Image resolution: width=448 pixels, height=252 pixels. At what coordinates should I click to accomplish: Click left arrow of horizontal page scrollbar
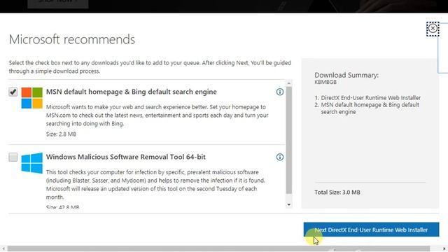[3, 249]
